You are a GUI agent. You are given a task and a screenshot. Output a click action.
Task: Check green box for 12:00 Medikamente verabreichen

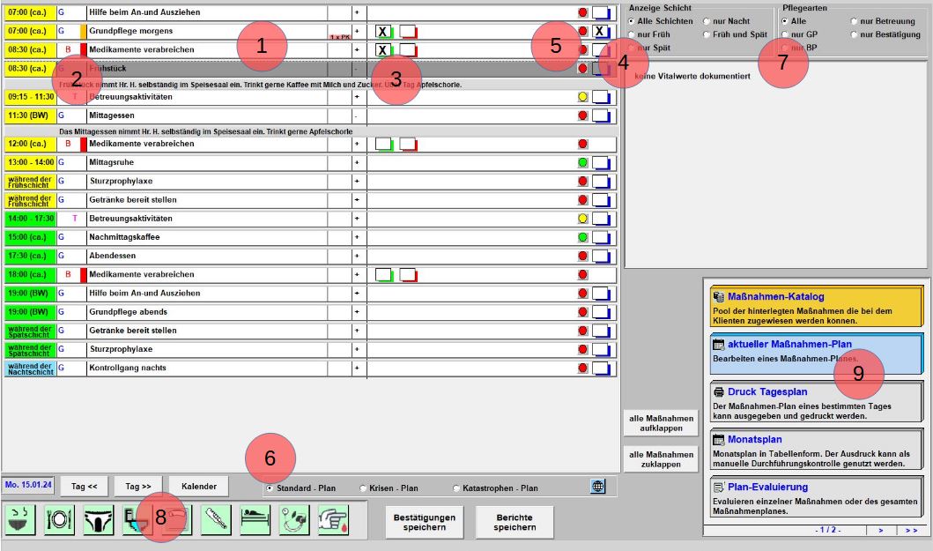[x=383, y=144]
